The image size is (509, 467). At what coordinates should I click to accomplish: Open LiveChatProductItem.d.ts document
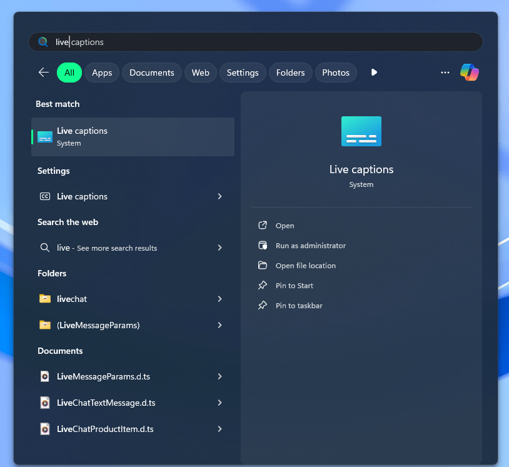[x=133, y=429]
